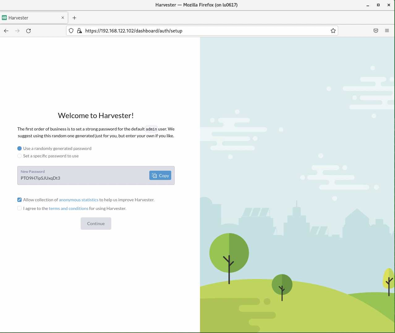The image size is (395, 333).
Task: Open the 'anonymous statistics' link
Action: 79,200
